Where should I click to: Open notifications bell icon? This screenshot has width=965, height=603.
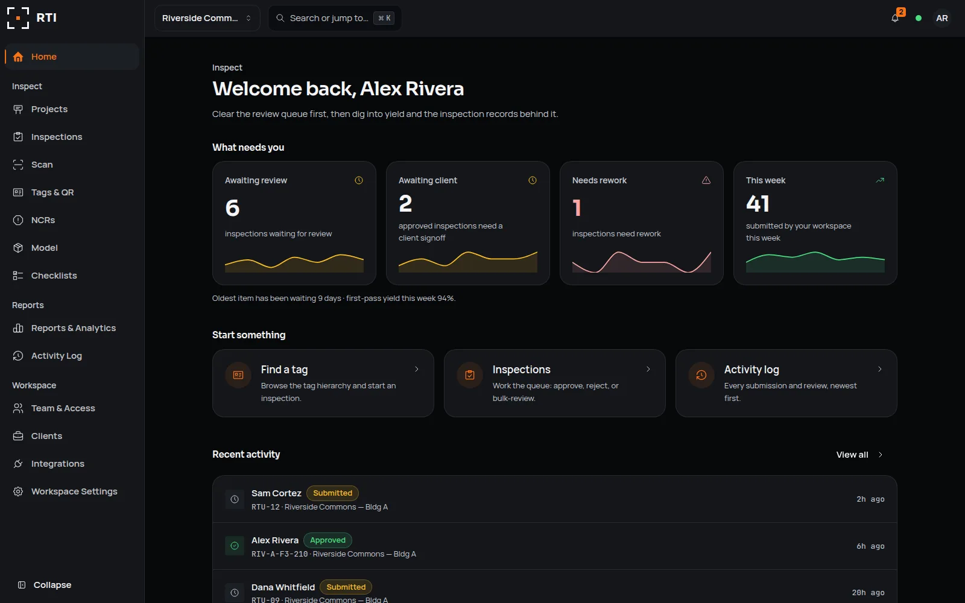(x=895, y=18)
